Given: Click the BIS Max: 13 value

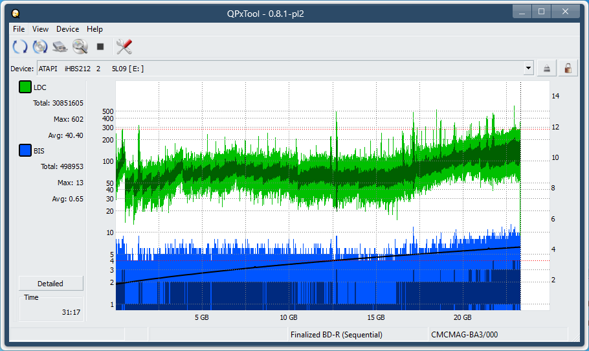Looking at the screenshot, I should 71,183.
